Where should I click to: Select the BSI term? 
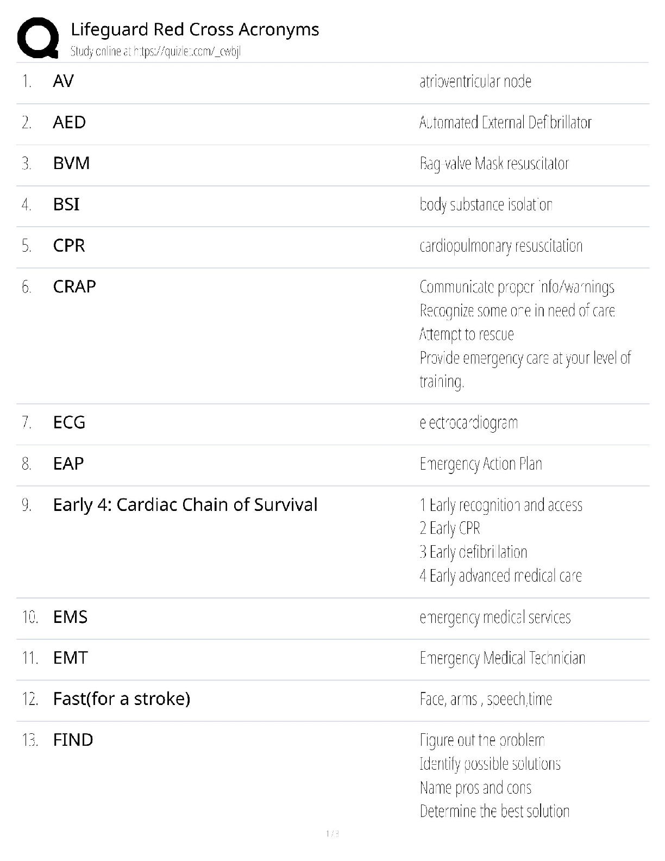coord(66,204)
